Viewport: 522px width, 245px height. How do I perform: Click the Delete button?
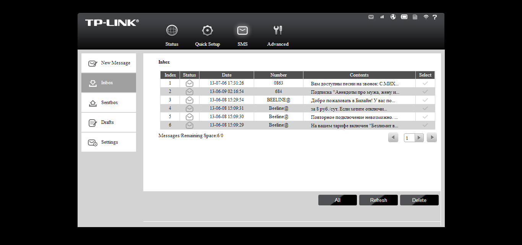419,200
